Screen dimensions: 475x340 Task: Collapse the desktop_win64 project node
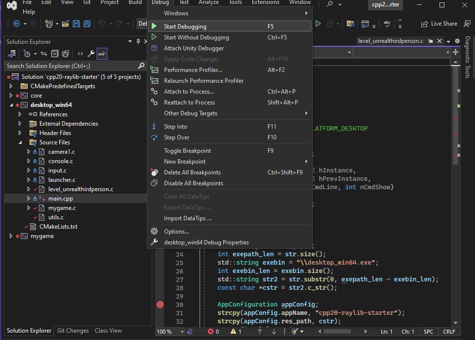click(11, 105)
